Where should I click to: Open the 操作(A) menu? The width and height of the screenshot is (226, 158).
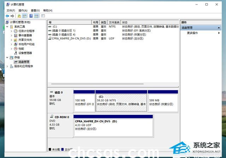(x=23, y=11)
